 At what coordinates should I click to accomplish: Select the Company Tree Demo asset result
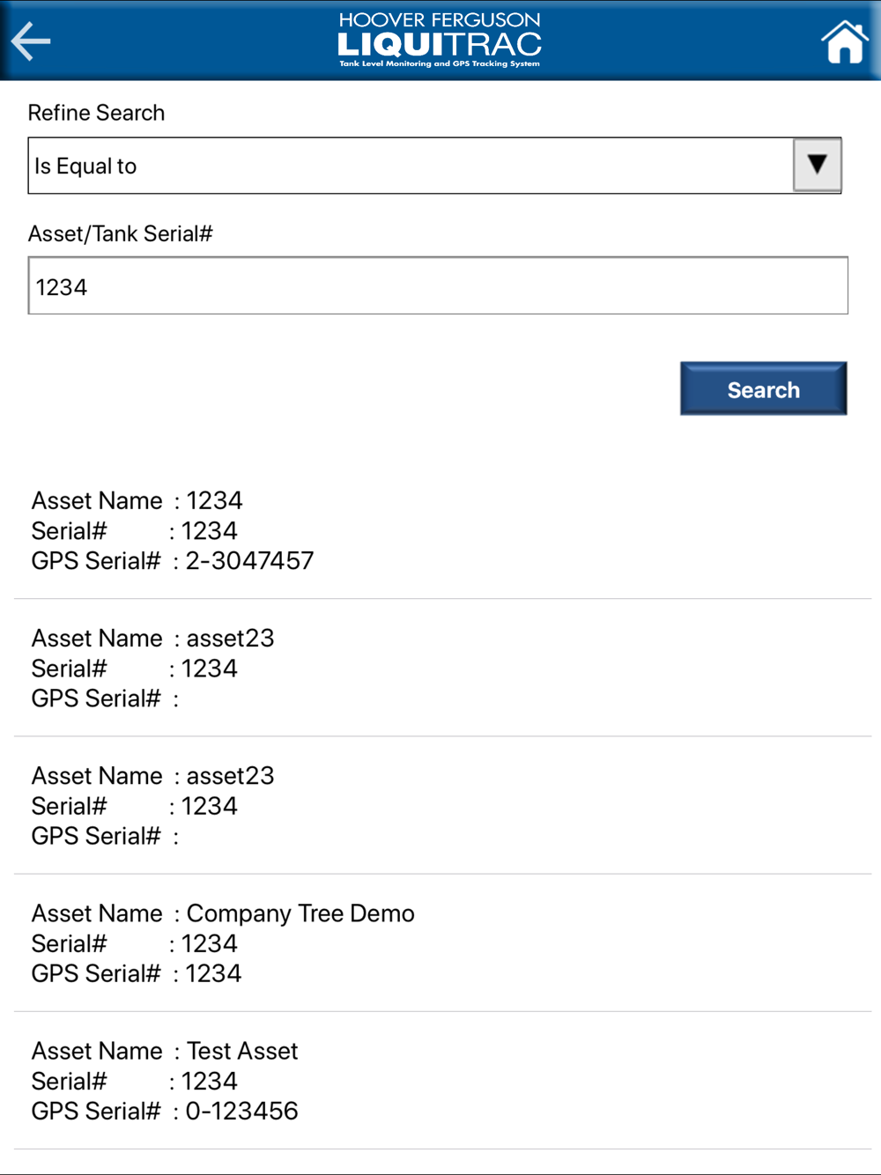pos(440,942)
